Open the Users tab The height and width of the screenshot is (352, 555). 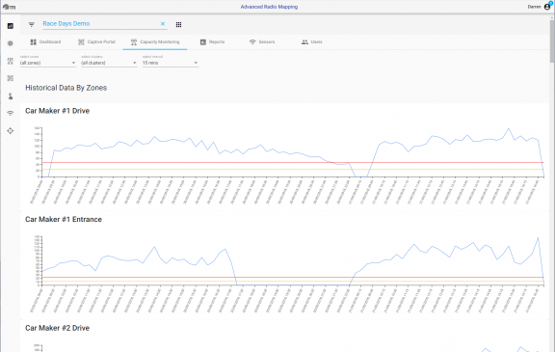click(312, 41)
